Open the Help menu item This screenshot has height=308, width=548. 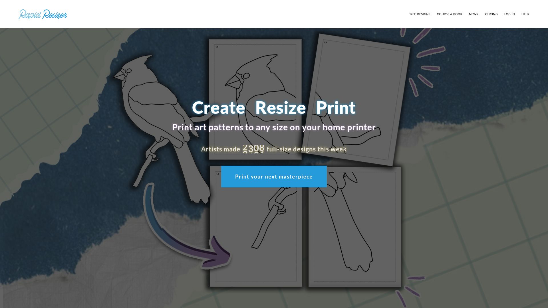point(525,14)
